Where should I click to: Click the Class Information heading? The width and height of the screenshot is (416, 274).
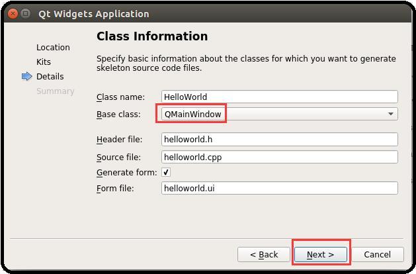(x=152, y=36)
